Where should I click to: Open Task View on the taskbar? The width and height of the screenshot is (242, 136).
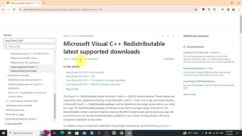tap(54, 133)
